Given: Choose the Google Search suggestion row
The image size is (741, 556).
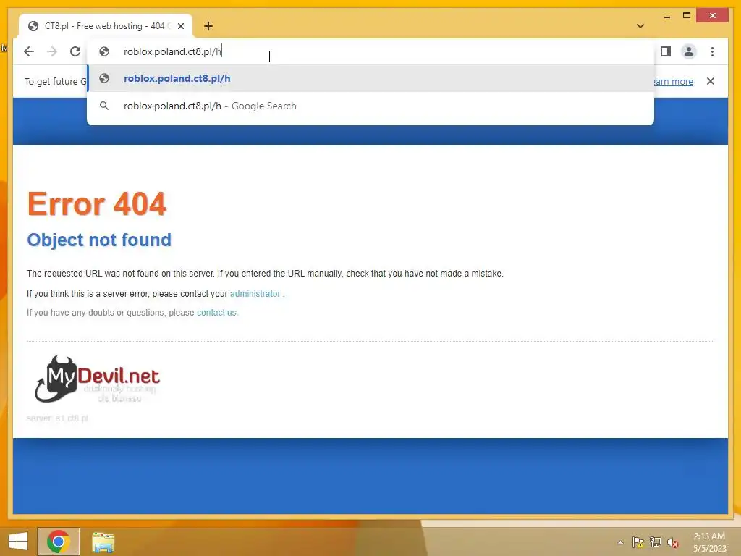Looking at the screenshot, I should tap(370, 106).
